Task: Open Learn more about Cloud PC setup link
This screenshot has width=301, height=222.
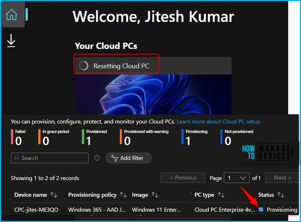Action: point(218,122)
